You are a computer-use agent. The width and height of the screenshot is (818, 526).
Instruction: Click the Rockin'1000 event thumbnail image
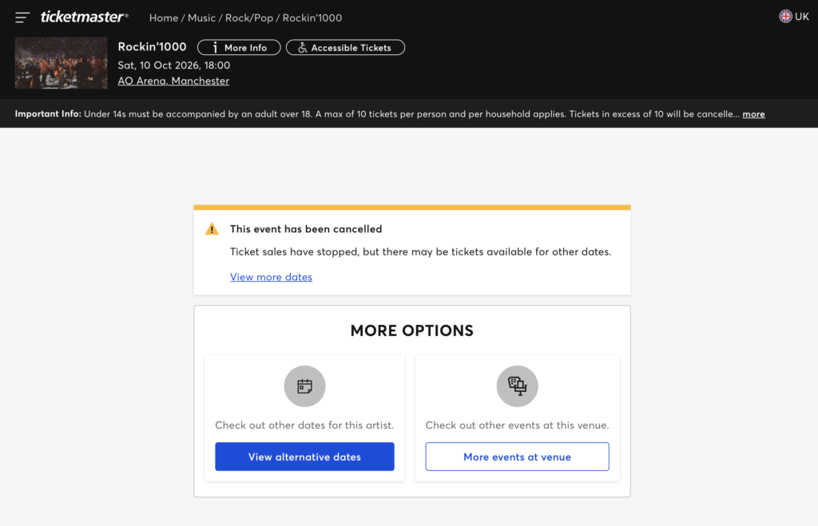61,62
